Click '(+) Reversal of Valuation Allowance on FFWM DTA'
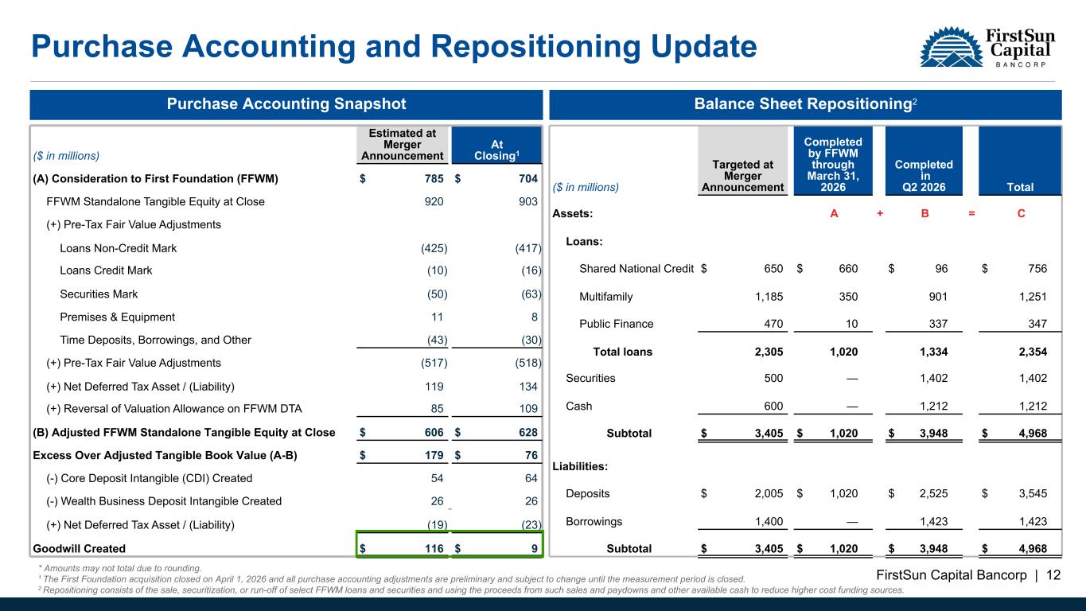This screenshot has height=611, width=1086. point(174,409)
